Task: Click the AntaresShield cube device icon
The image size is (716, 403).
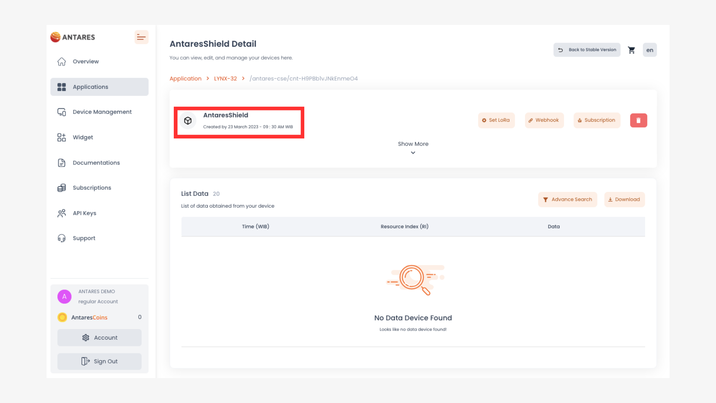Action: click(x=188, y=121)
